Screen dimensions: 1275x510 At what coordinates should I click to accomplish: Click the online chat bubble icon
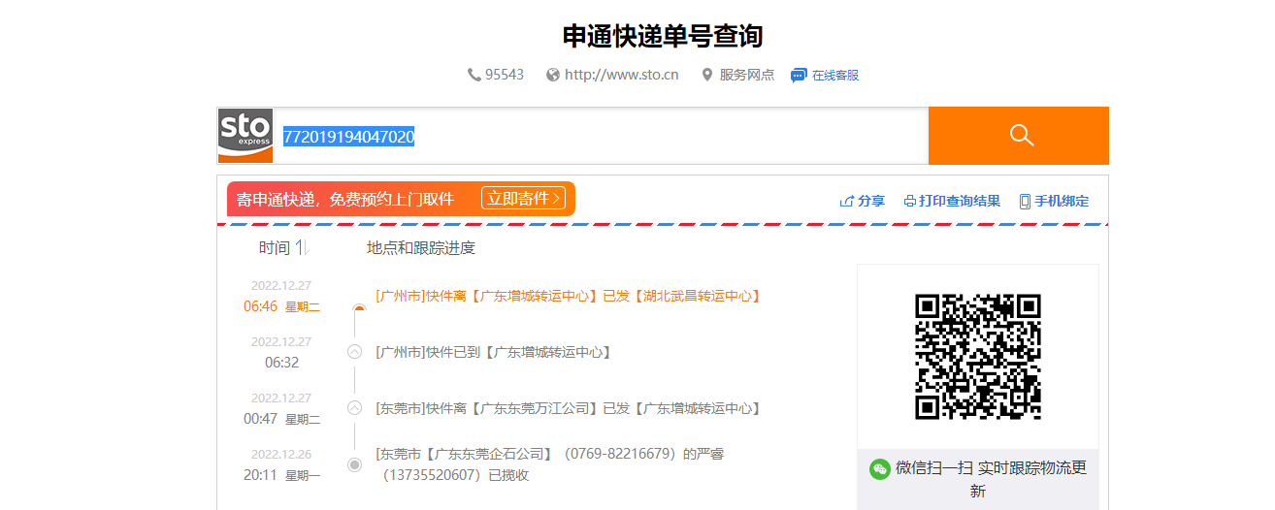799,76
